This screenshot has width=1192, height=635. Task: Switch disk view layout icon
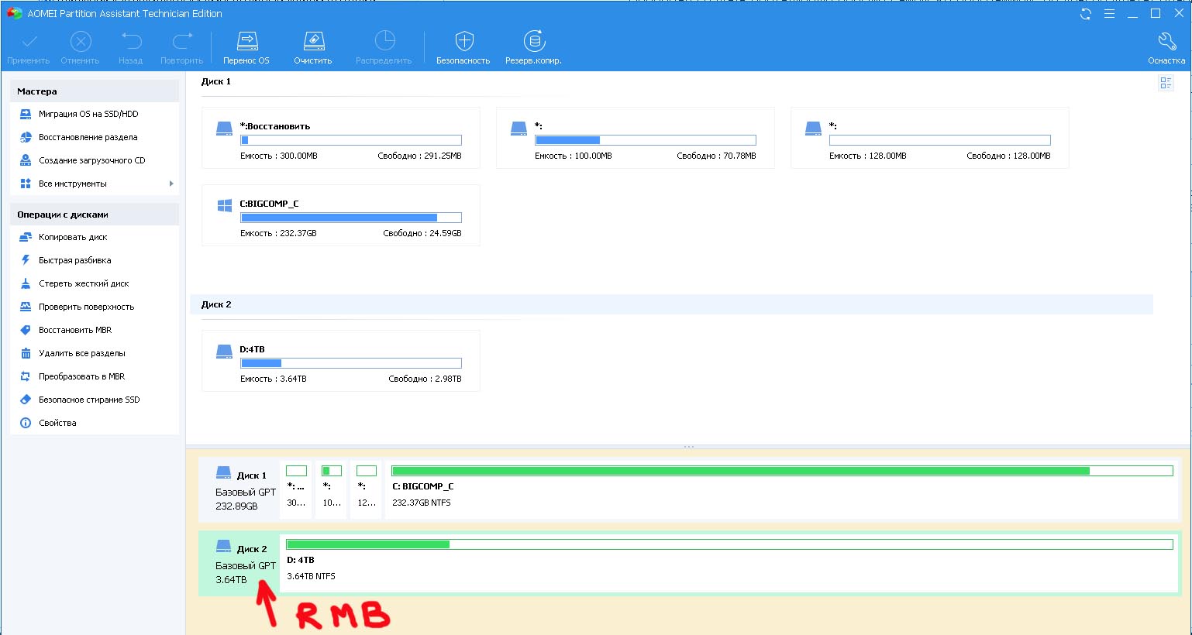pos(1166,83)
